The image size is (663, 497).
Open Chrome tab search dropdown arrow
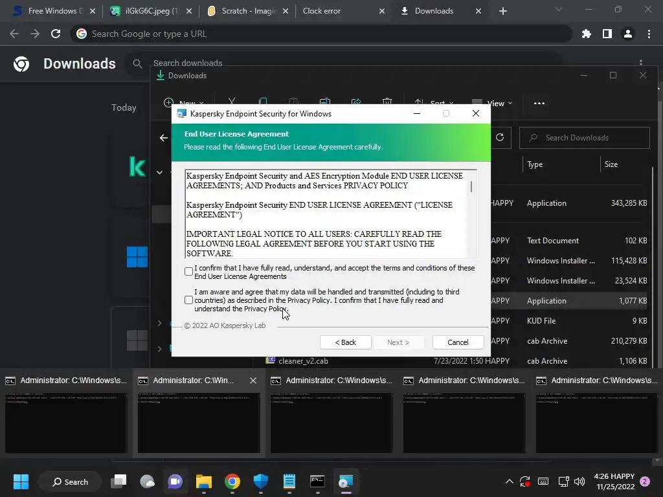559,9
